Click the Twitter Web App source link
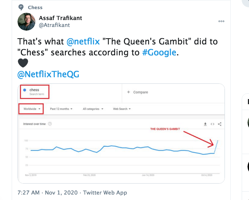249x200 pixels. 105,193
